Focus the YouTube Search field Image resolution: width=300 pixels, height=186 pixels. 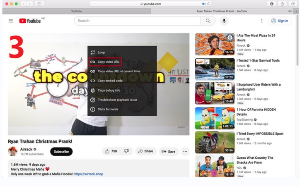pyautogui.click(x=138, y=21)
